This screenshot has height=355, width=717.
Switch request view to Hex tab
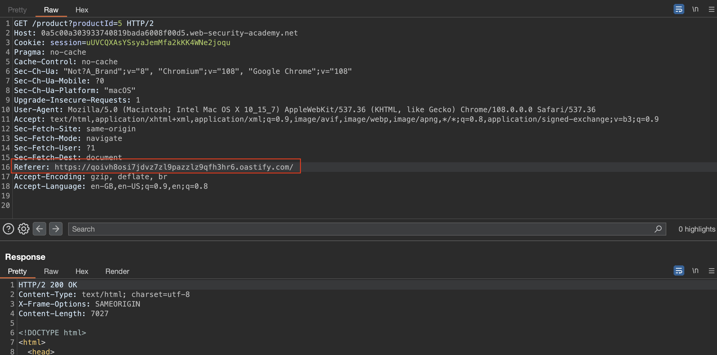82,10
